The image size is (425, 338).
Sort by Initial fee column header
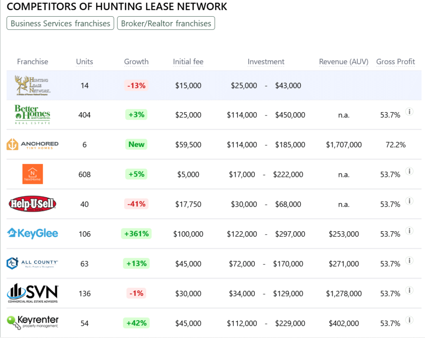coord(188,61)
